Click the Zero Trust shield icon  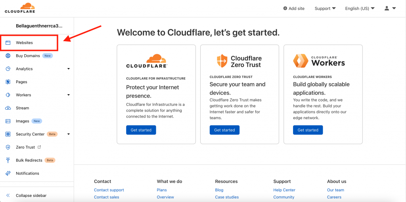pos(8,147)
